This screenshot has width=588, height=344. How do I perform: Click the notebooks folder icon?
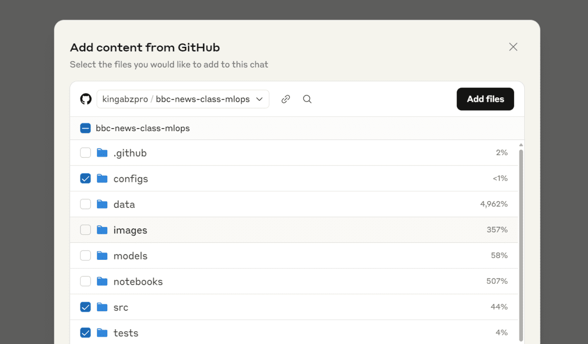102,281
